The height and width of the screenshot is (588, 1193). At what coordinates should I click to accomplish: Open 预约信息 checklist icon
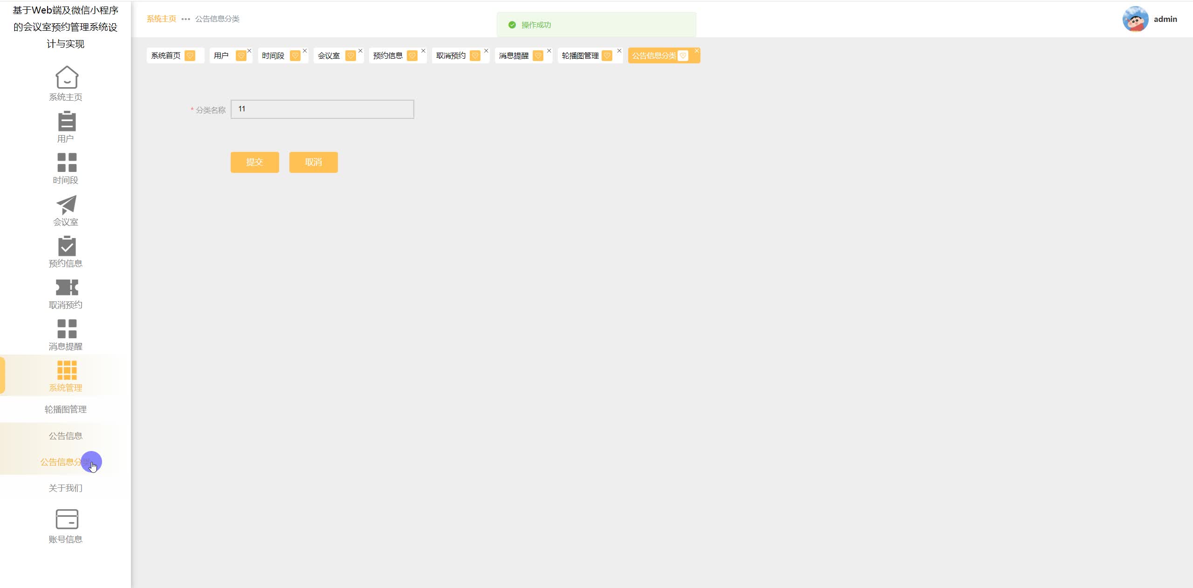point(67,246)
